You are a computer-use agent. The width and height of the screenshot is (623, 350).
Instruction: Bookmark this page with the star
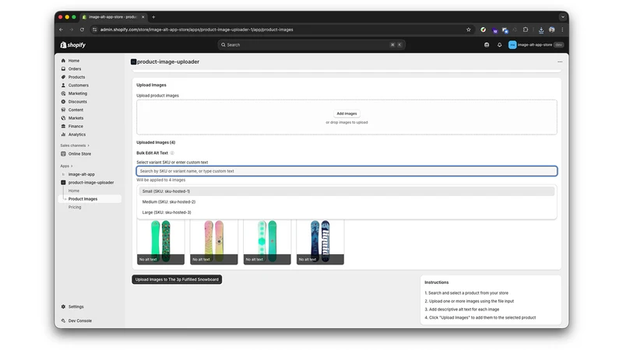point(469,30)
